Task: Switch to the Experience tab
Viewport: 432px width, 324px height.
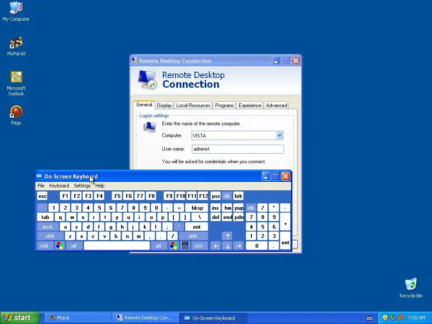Action: point(250,105)
